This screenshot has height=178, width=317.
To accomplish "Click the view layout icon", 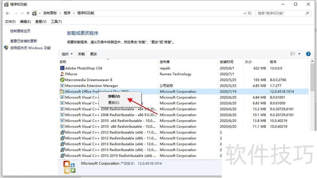I will (293, 54).
